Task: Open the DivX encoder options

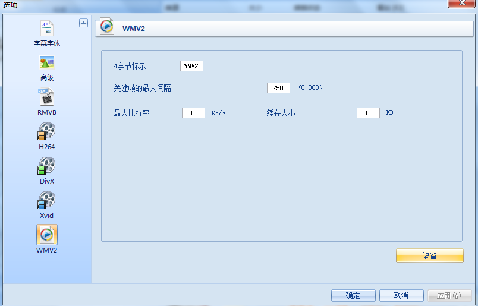Action: click(46, 171)
